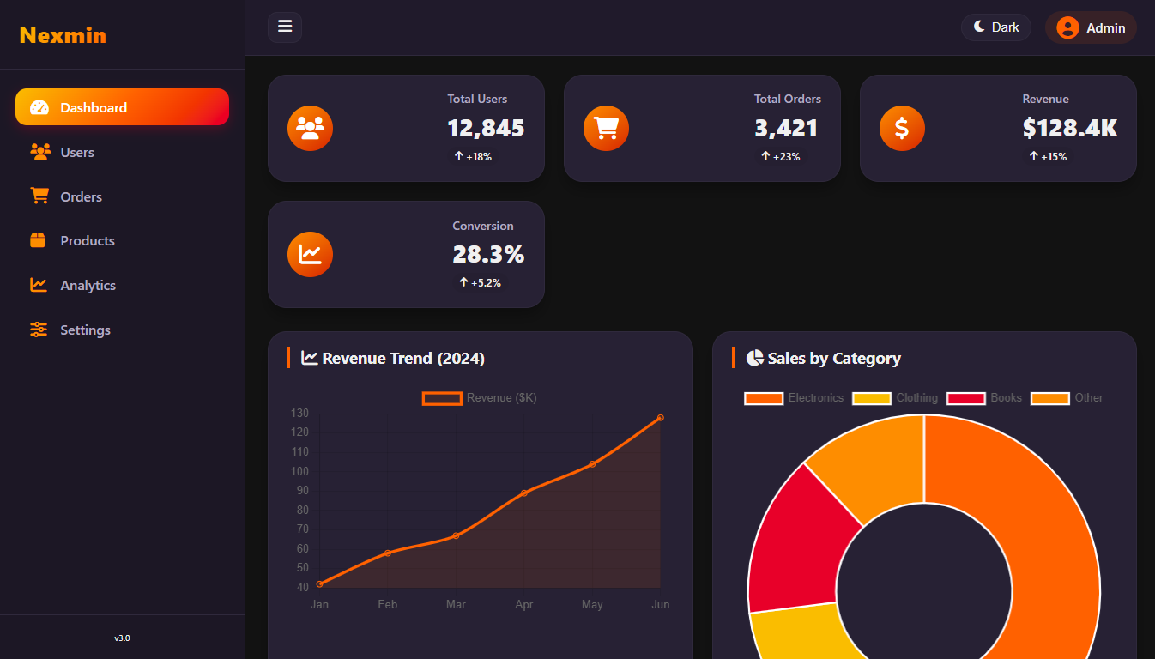The width and height of the screenshot is (1155, 659).
Task: Click the 28.3% conversion value
Action: tap(488, 255)
